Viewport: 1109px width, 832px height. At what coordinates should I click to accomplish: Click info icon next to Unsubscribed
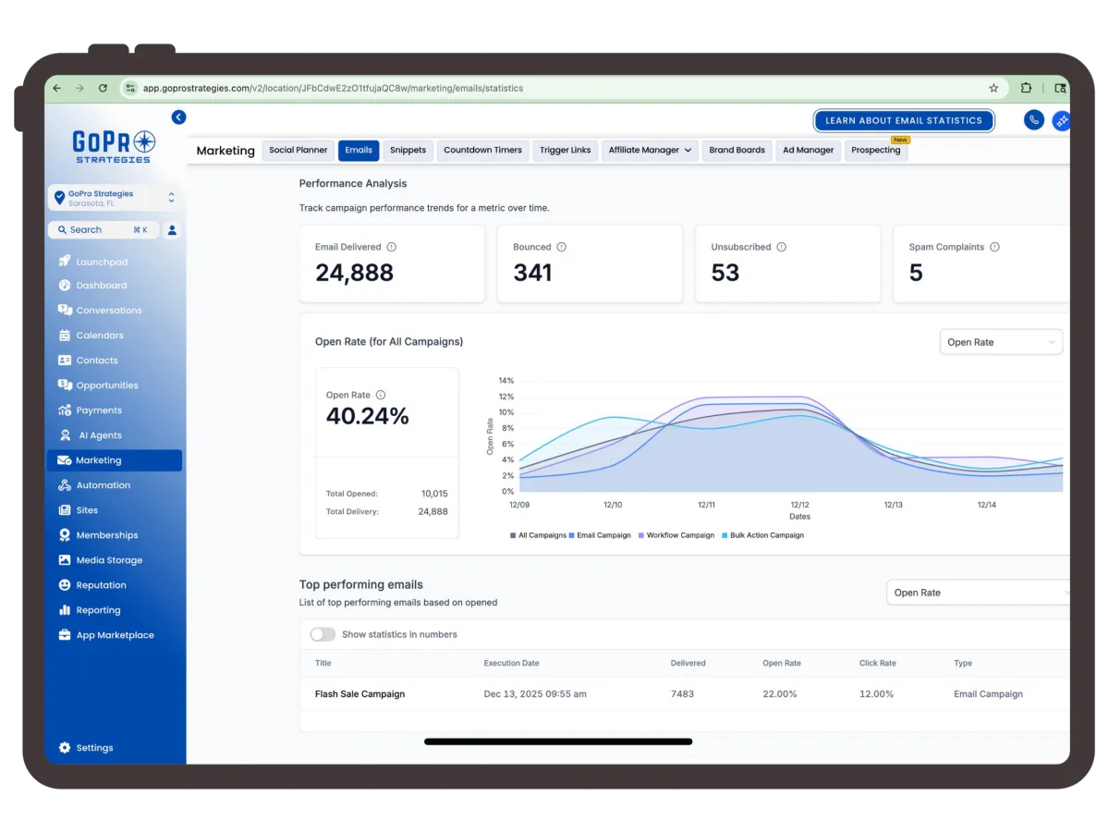782,247
